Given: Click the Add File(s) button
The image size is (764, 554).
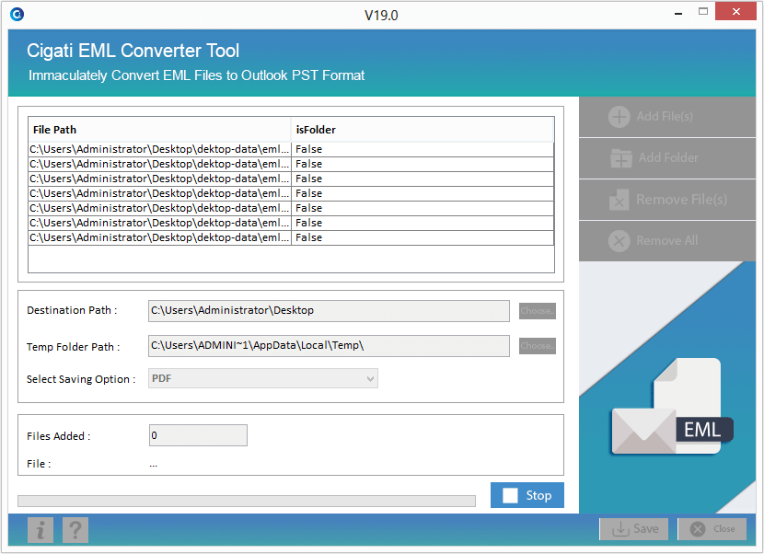Looking at the screenshot, I should pyautogui.click(x=667, y=117).
